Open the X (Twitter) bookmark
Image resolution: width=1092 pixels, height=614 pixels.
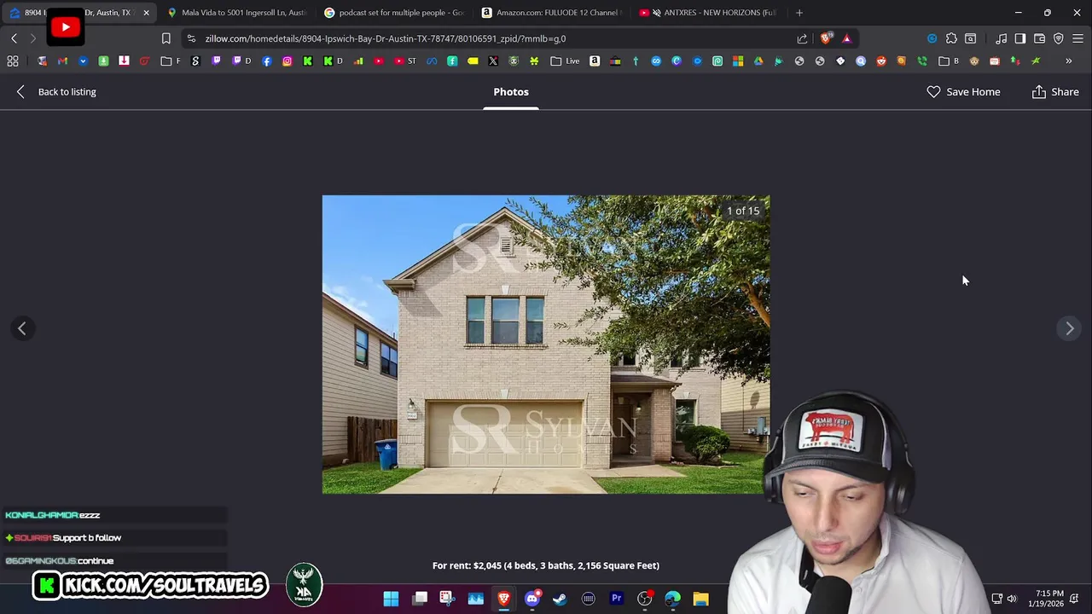(x=493, y=61)
